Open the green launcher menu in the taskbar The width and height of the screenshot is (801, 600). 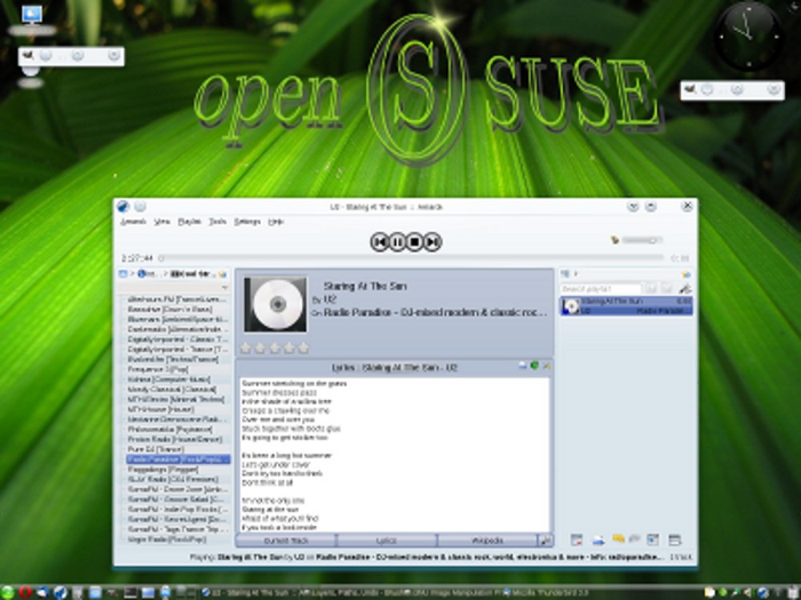pos(8,592)
